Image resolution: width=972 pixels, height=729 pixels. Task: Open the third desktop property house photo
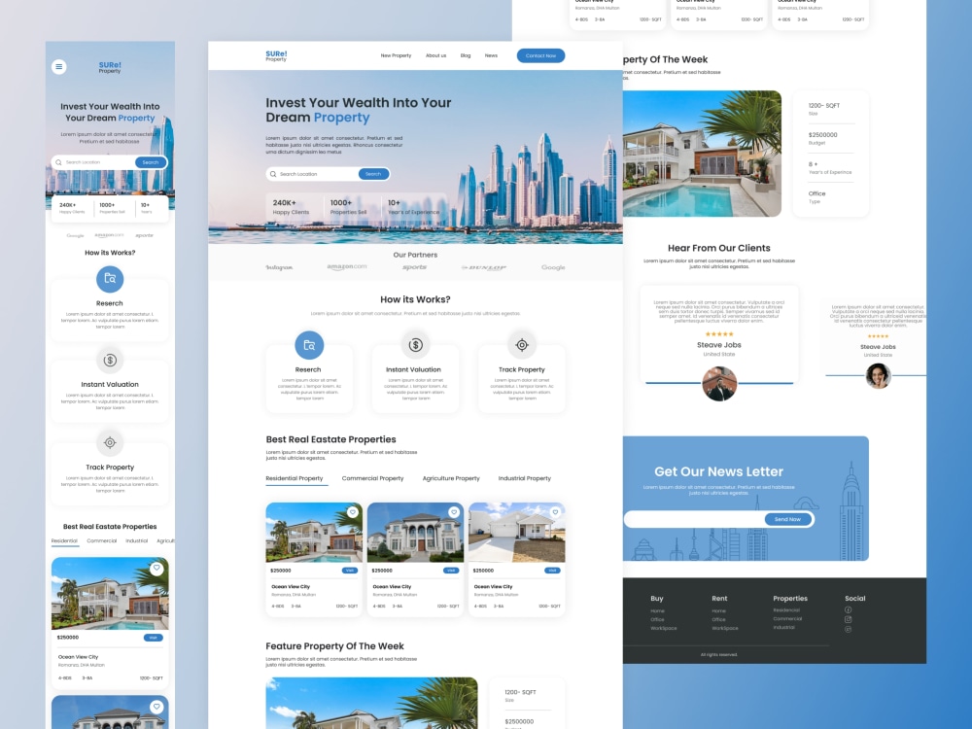pyautogui.click(x=517, y=533)
